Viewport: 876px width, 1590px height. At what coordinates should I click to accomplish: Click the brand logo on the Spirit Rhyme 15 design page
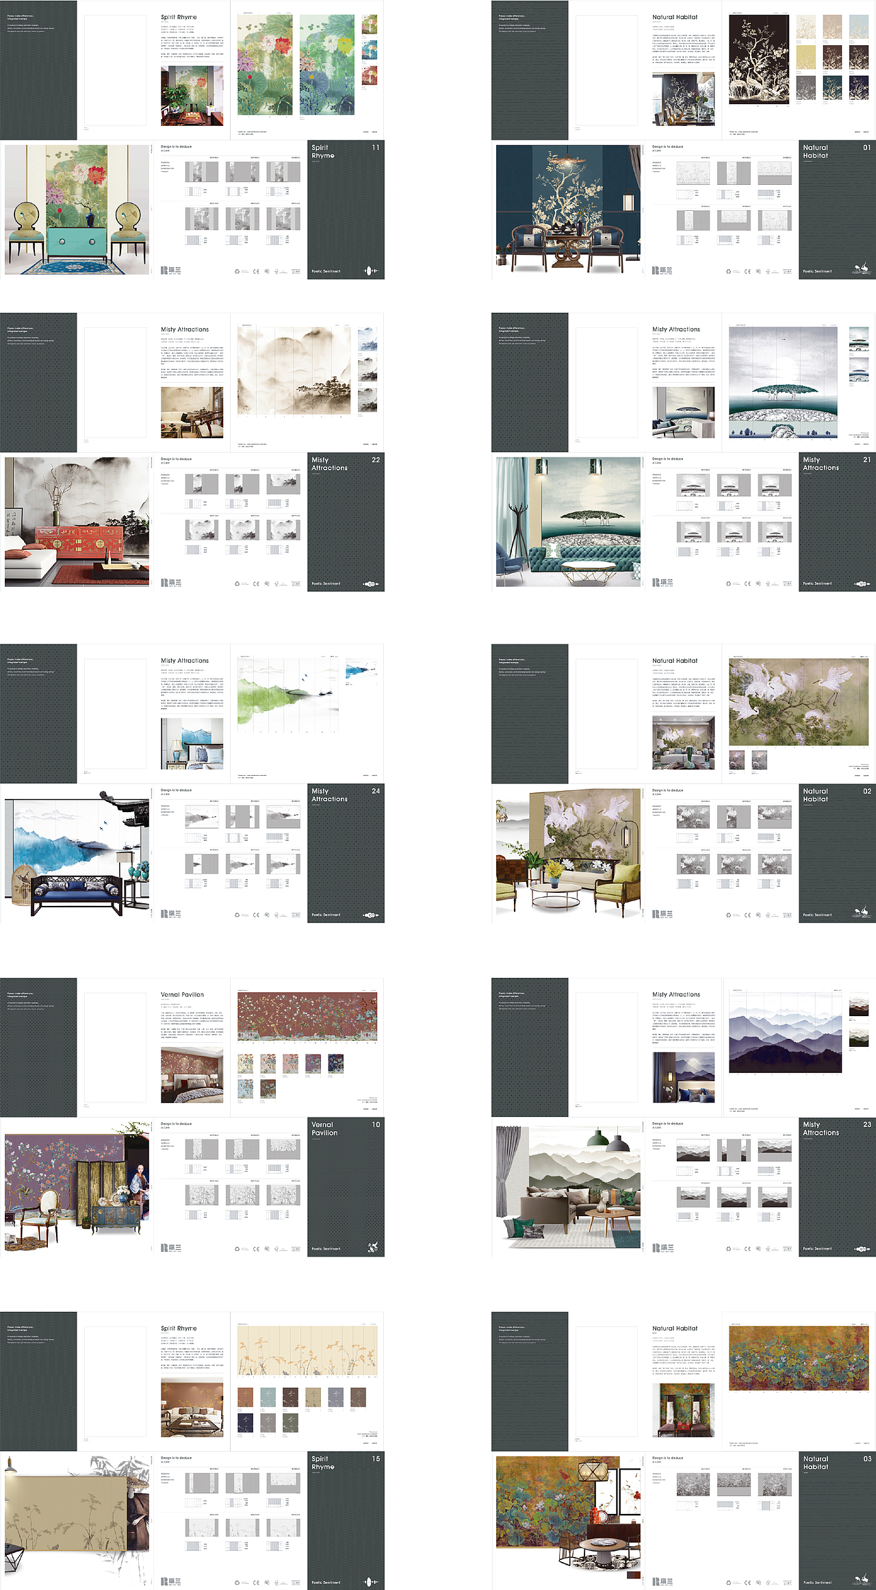click(x=171, y=1582)
